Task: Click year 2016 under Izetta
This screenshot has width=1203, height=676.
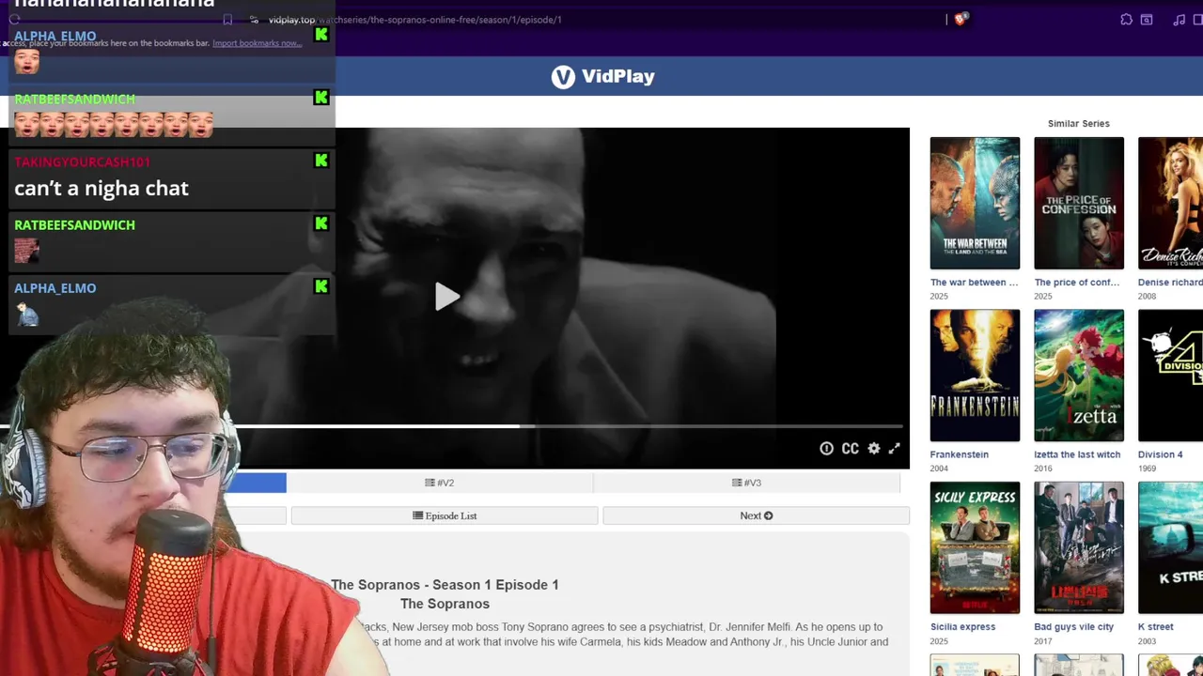Action: pyautogui.click(x=1043, y=469)
